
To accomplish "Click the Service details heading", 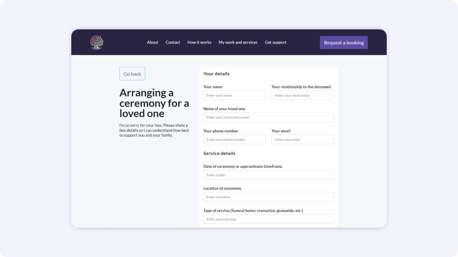I will 219,153.
